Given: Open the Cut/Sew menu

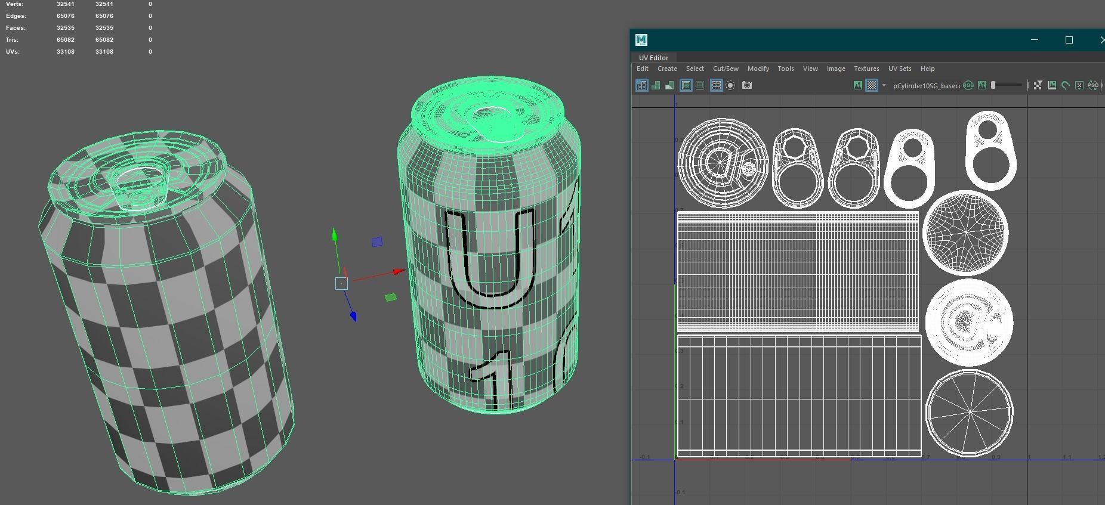Looking at the screenshot, I should [726, 69].
